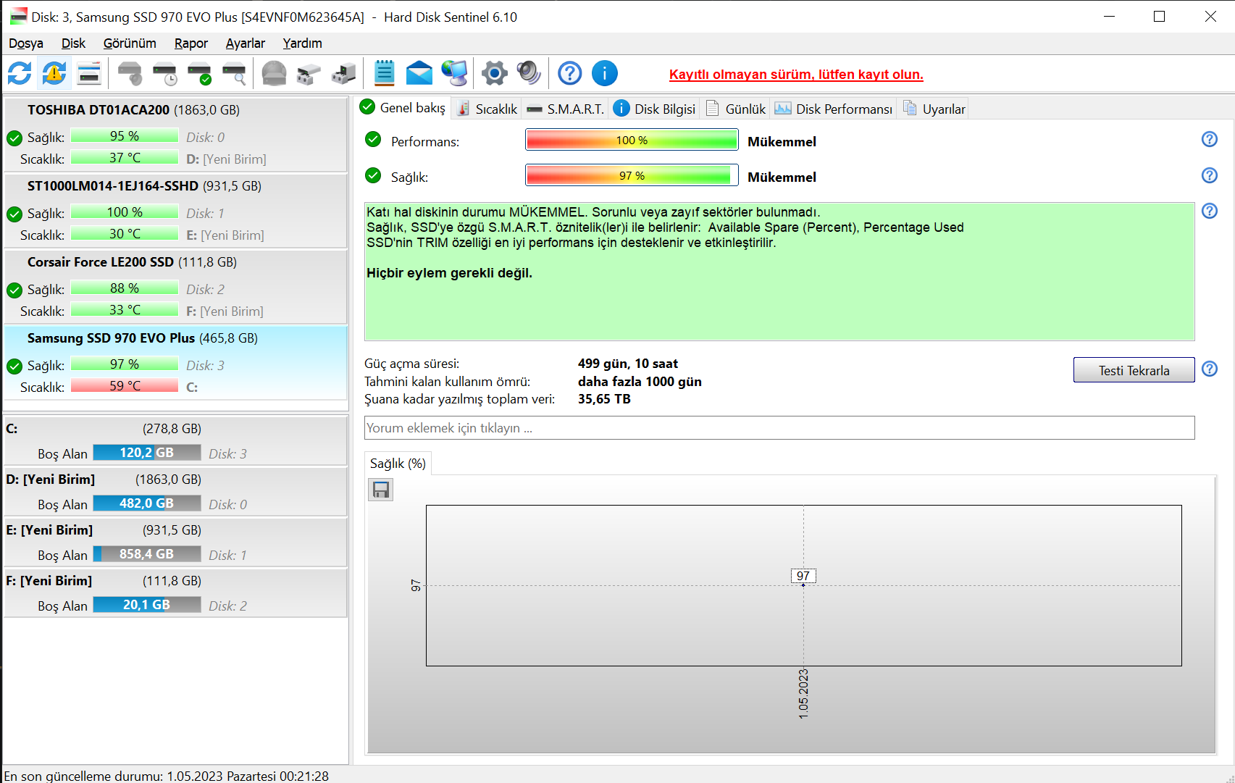Click the green check icon beside Performans label
1235x783 pixels.
coord(373,139)
